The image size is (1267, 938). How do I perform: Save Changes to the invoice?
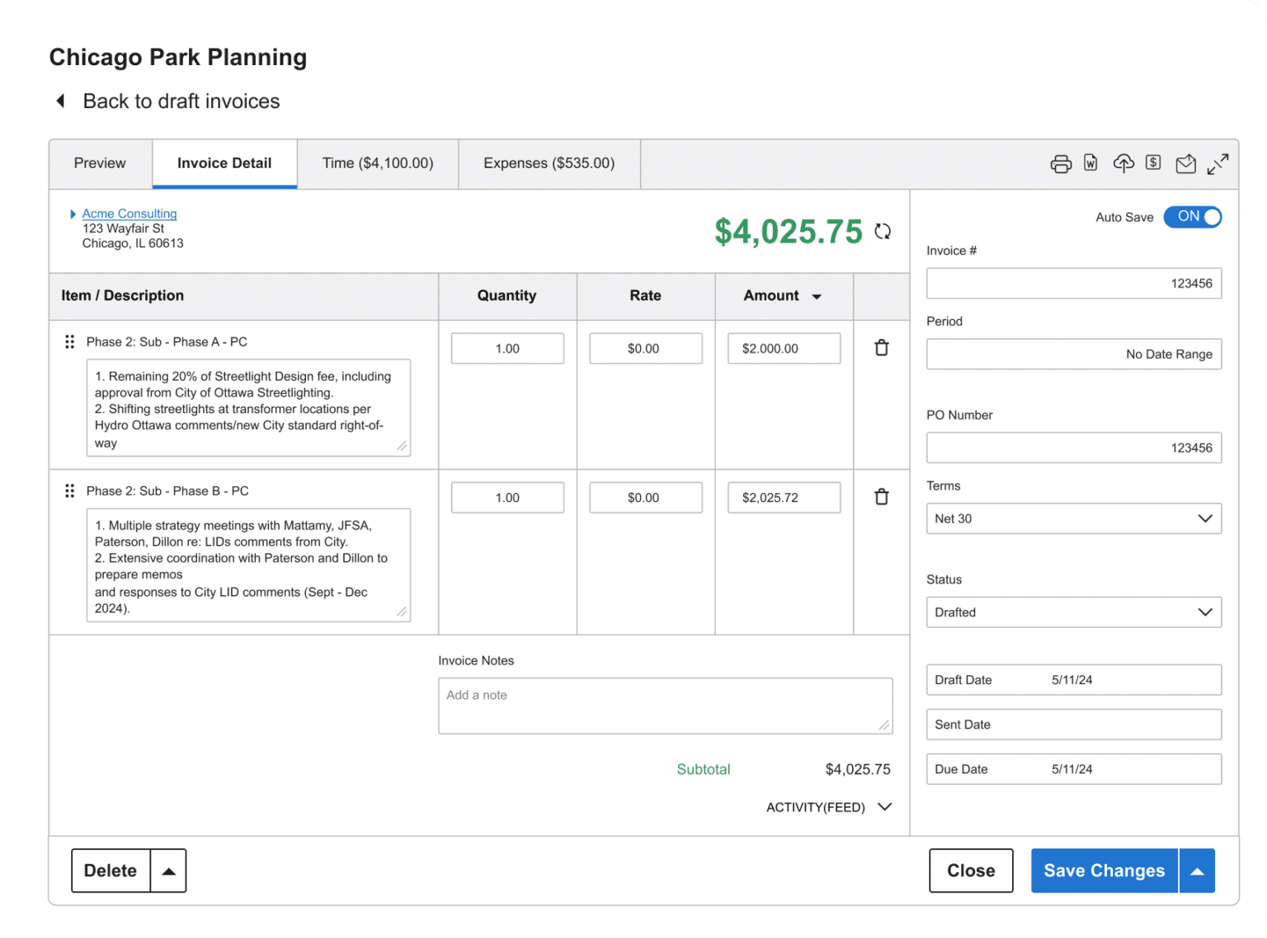pos(1104,870)
